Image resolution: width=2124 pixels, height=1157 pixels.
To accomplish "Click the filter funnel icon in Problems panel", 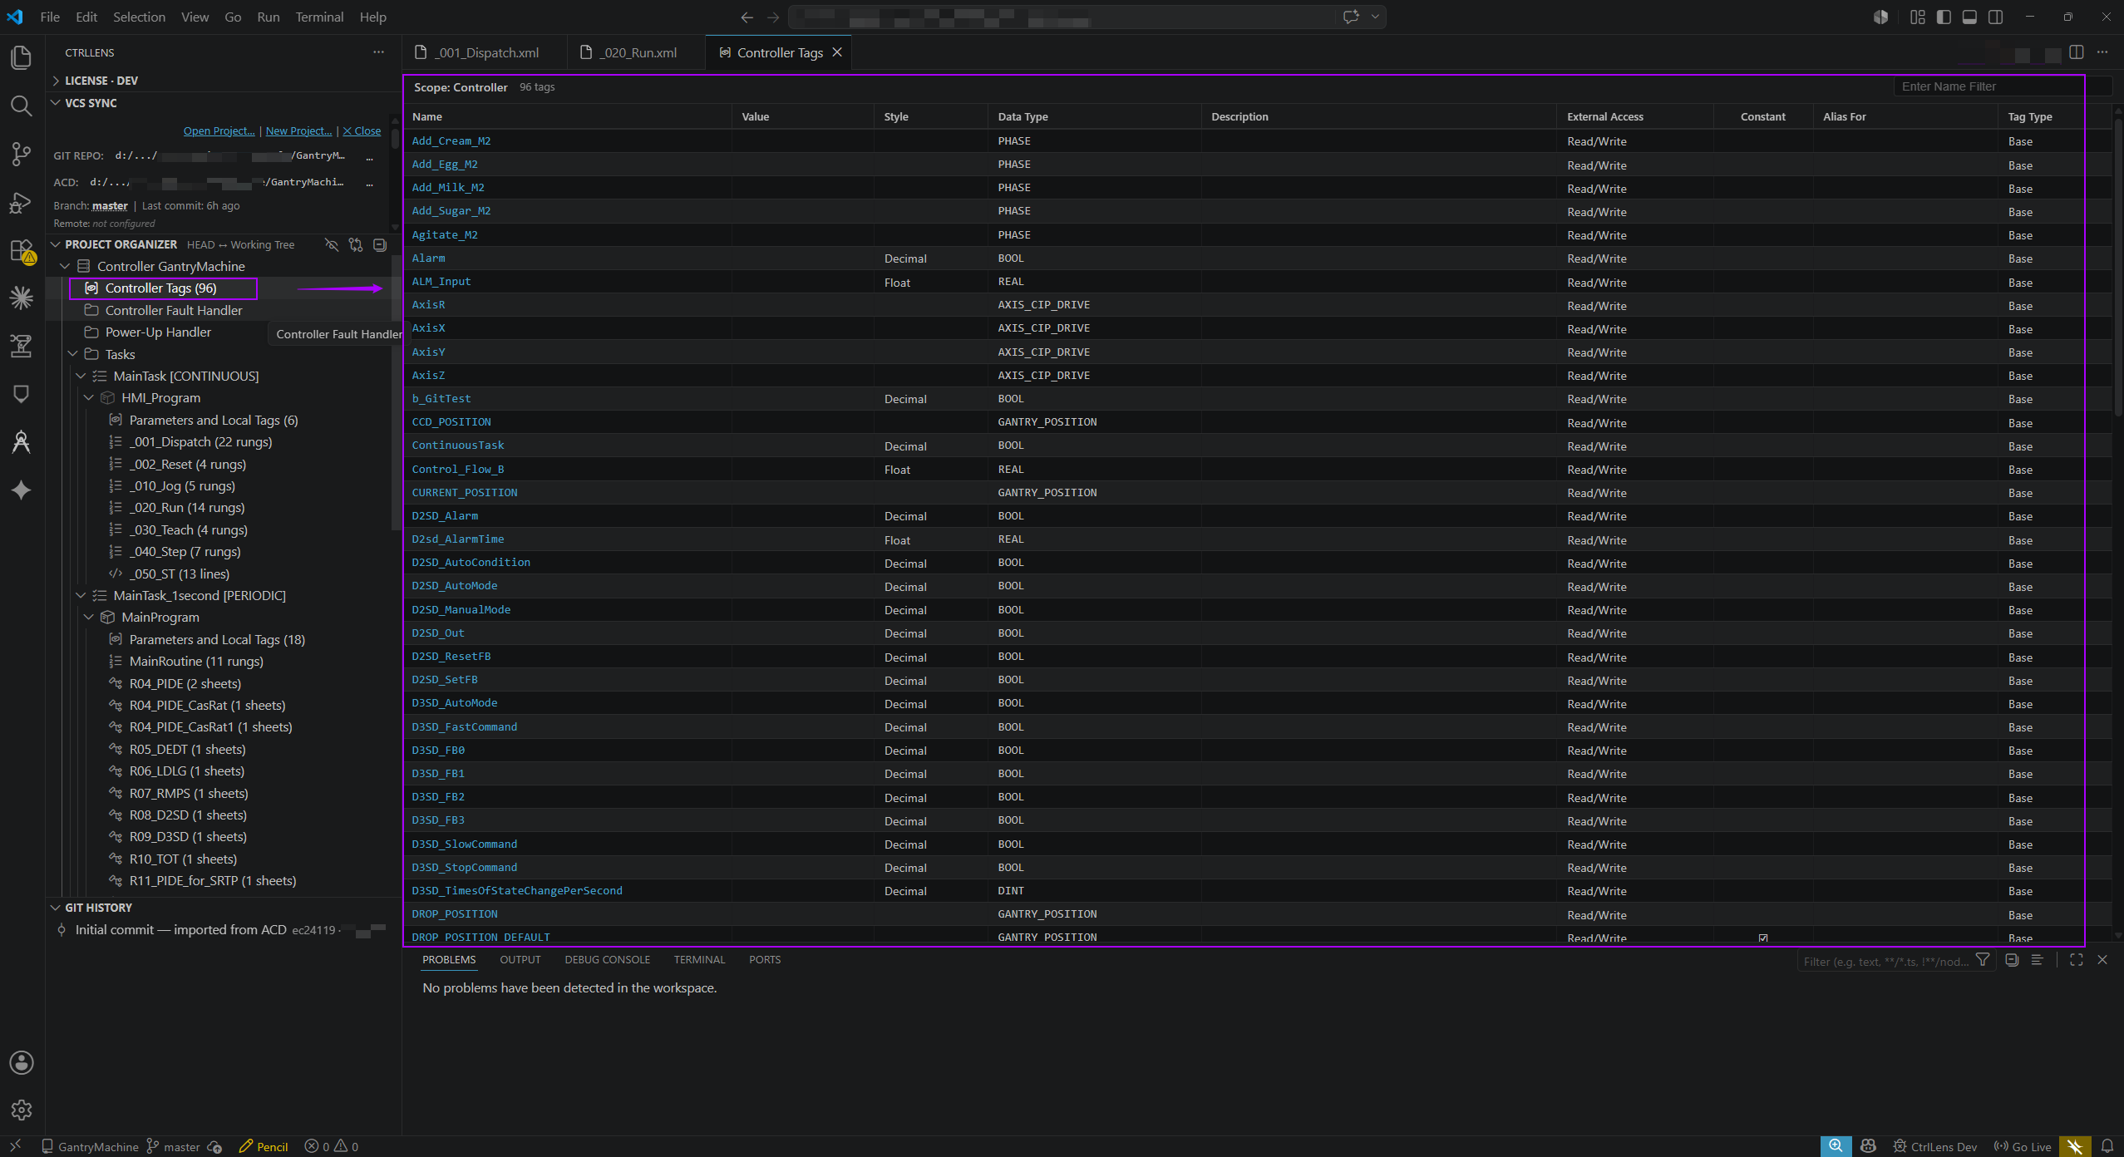I will (1983, 960).
